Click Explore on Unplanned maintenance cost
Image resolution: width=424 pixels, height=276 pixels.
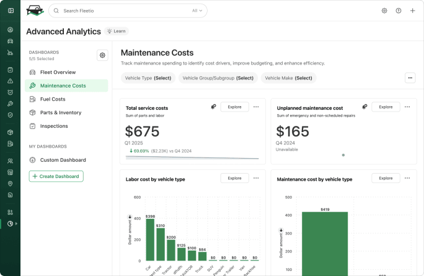[x=386, y=107]
